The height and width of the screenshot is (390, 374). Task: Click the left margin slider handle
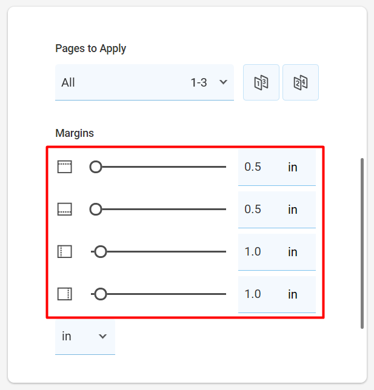tap(101, 252)
